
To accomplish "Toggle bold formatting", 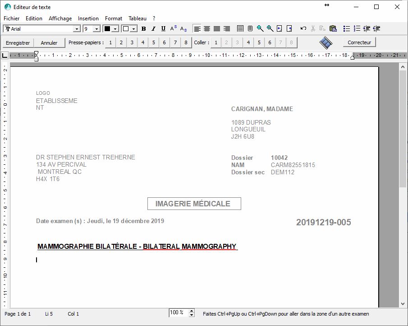I will pyautogui.click(x=143, y=28).
